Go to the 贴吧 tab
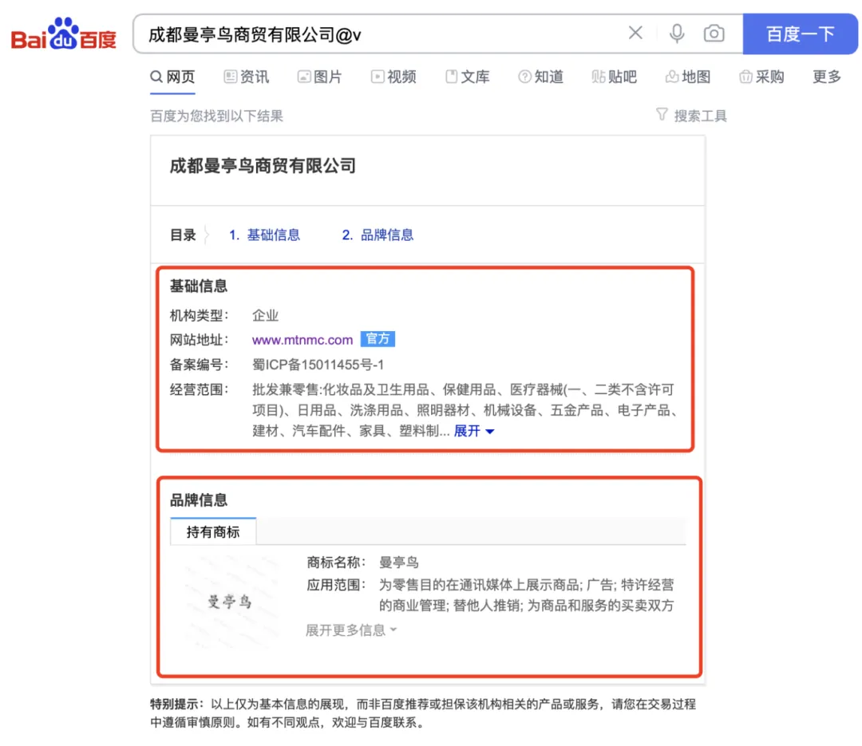The height and width of the screenshot is (746, 862). click(615, 77)
